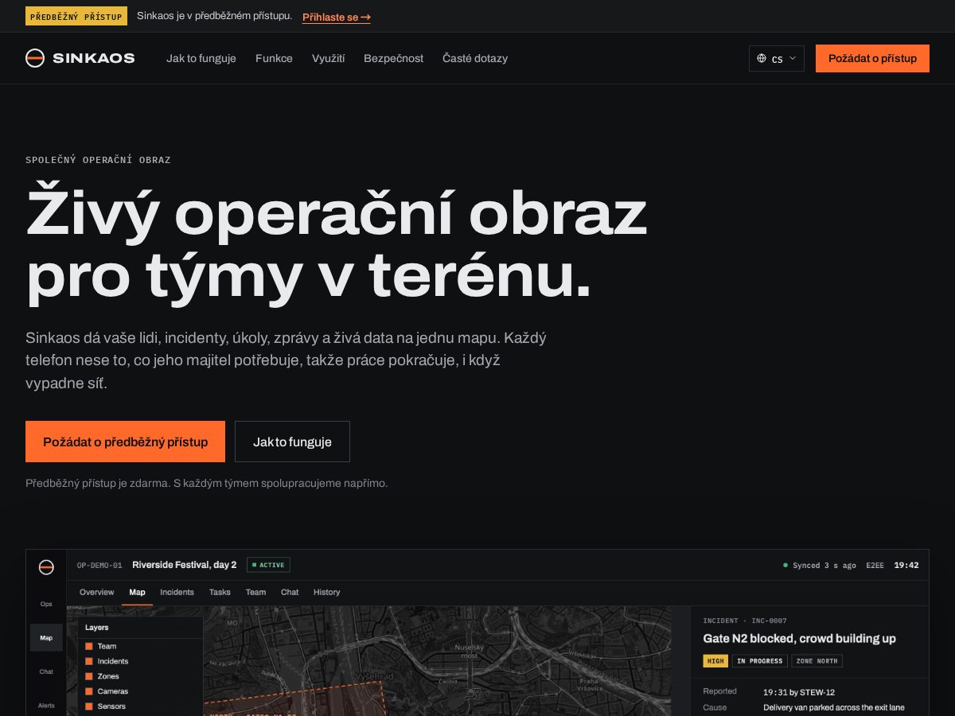Click the INCIDENT · INC-0007 label
Screen dimensions: 955x716
point(745,621)
